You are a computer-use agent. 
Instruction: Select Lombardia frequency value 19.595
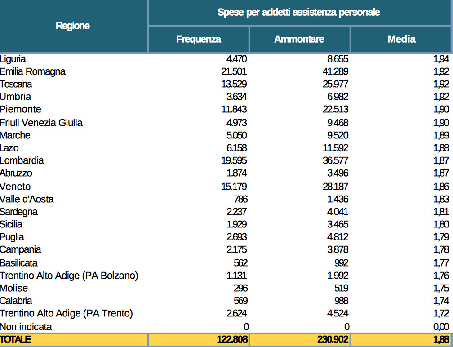(x=234, y=160)
